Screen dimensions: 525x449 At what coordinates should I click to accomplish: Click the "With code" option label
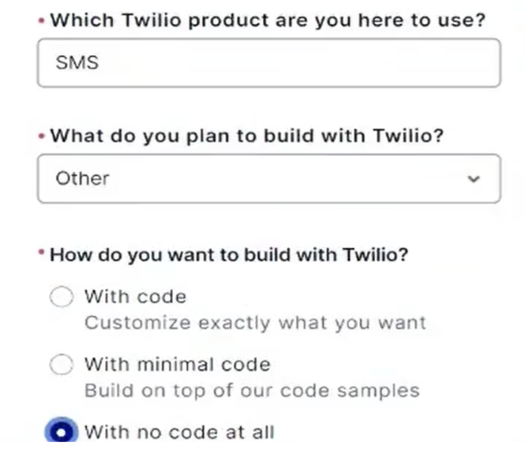[135, 297]
